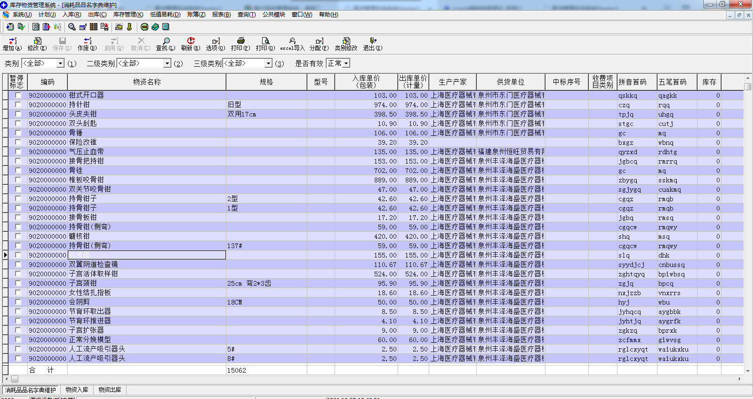The image size is (753, 399).
Task: Click the green book icon in the small toolbar
Action: coord(155,27)
